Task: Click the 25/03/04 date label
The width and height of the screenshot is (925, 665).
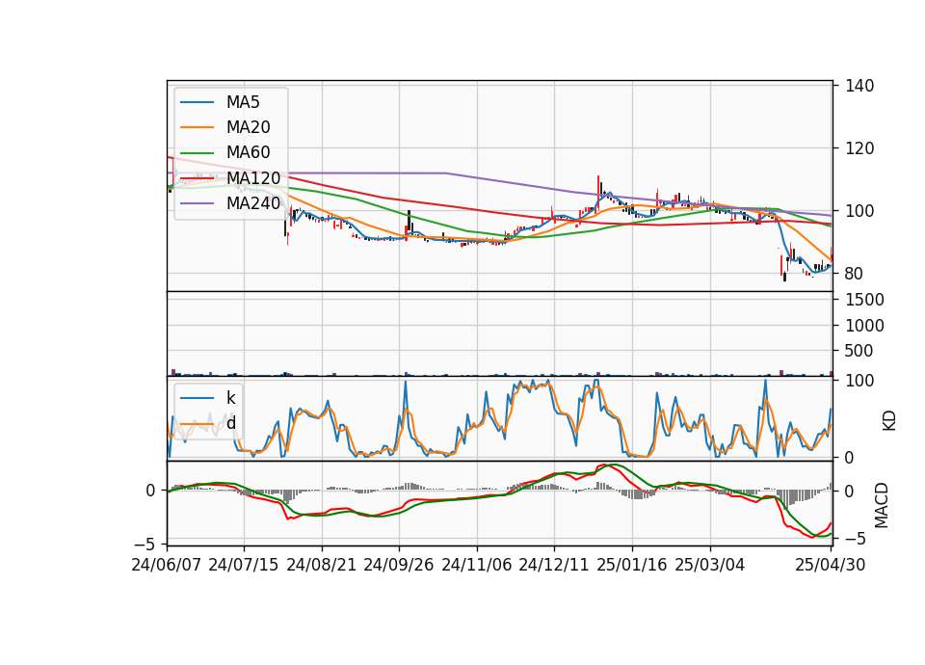Action: click(710, 565)
